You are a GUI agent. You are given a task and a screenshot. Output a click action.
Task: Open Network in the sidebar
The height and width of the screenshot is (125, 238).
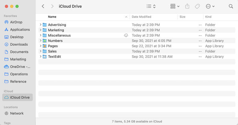(x=17, y=113)
